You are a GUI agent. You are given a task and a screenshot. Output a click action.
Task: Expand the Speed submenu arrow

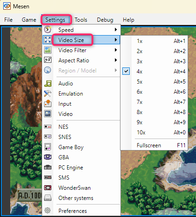116,30
